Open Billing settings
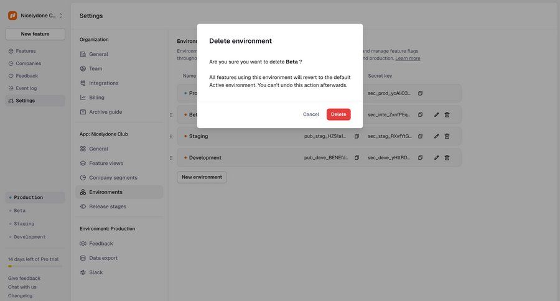The width and height of the screenshot is (560, 301). click(x=119, y=98)
